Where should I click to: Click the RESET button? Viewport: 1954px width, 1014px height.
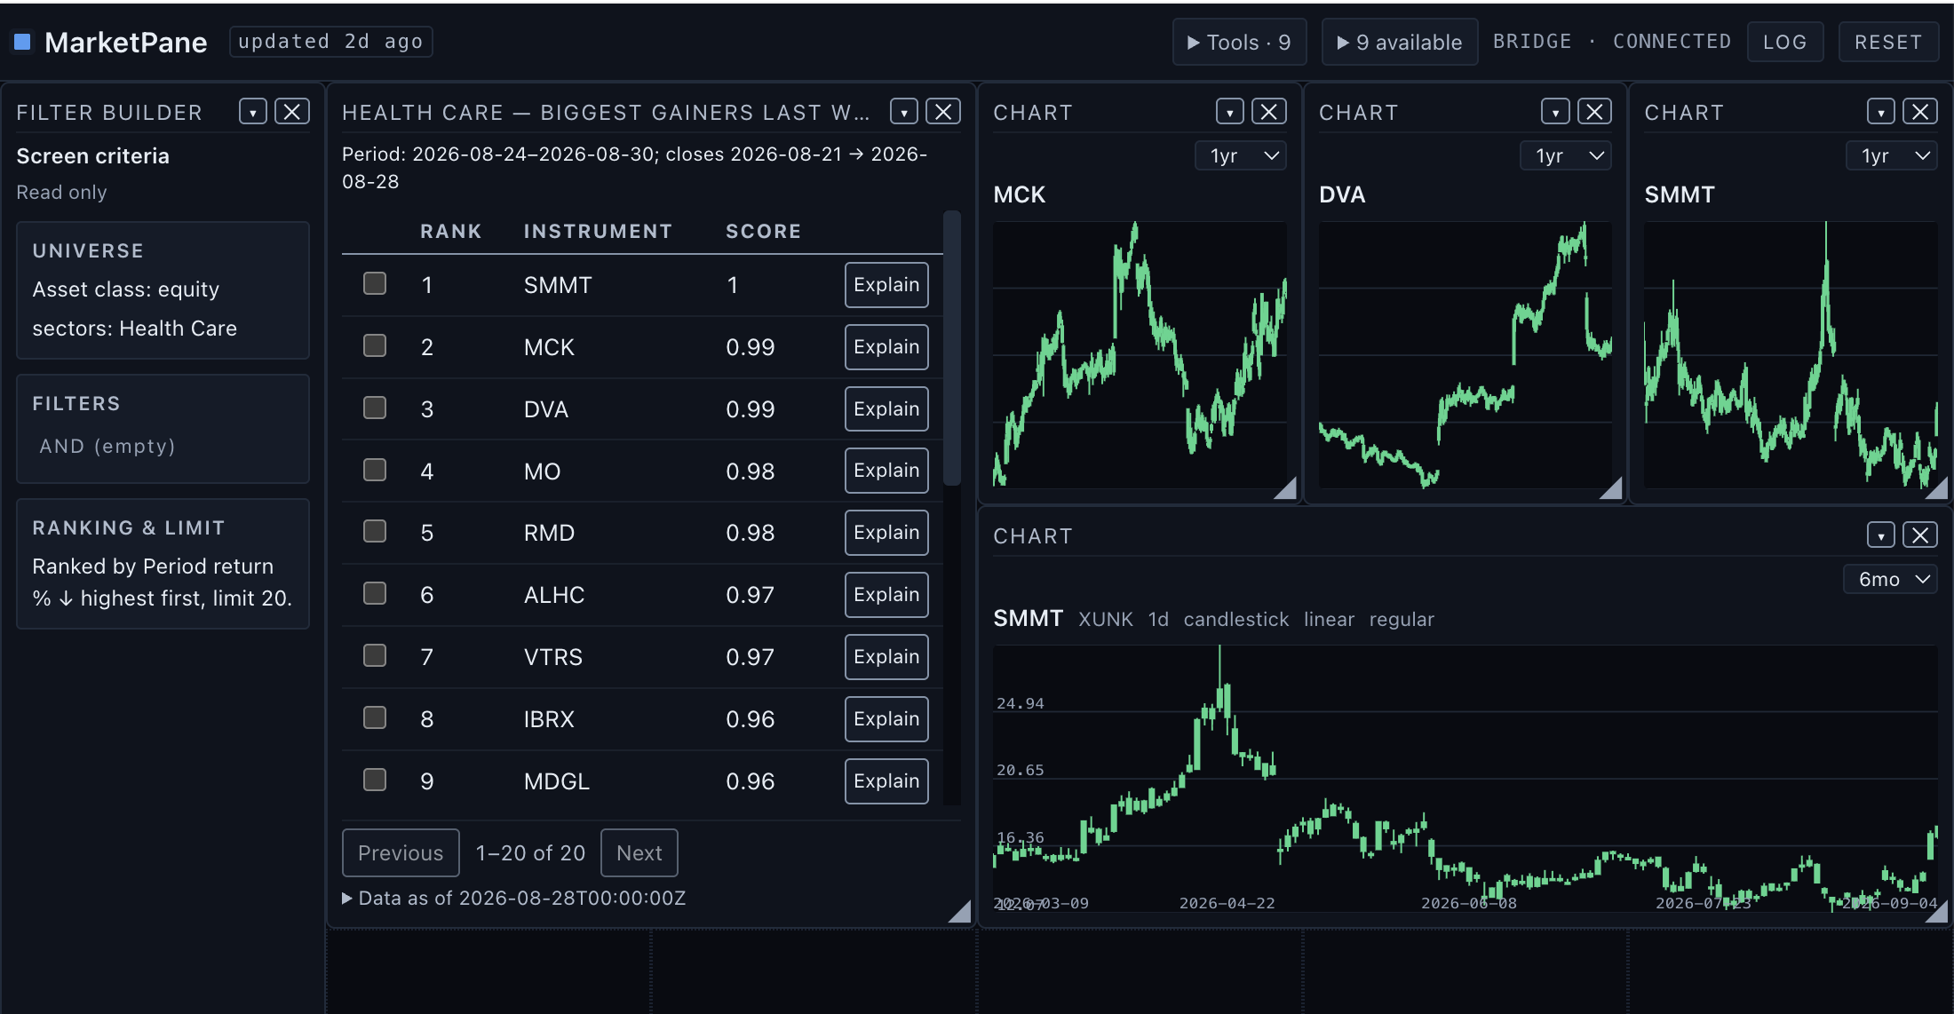pos(1888,42)
